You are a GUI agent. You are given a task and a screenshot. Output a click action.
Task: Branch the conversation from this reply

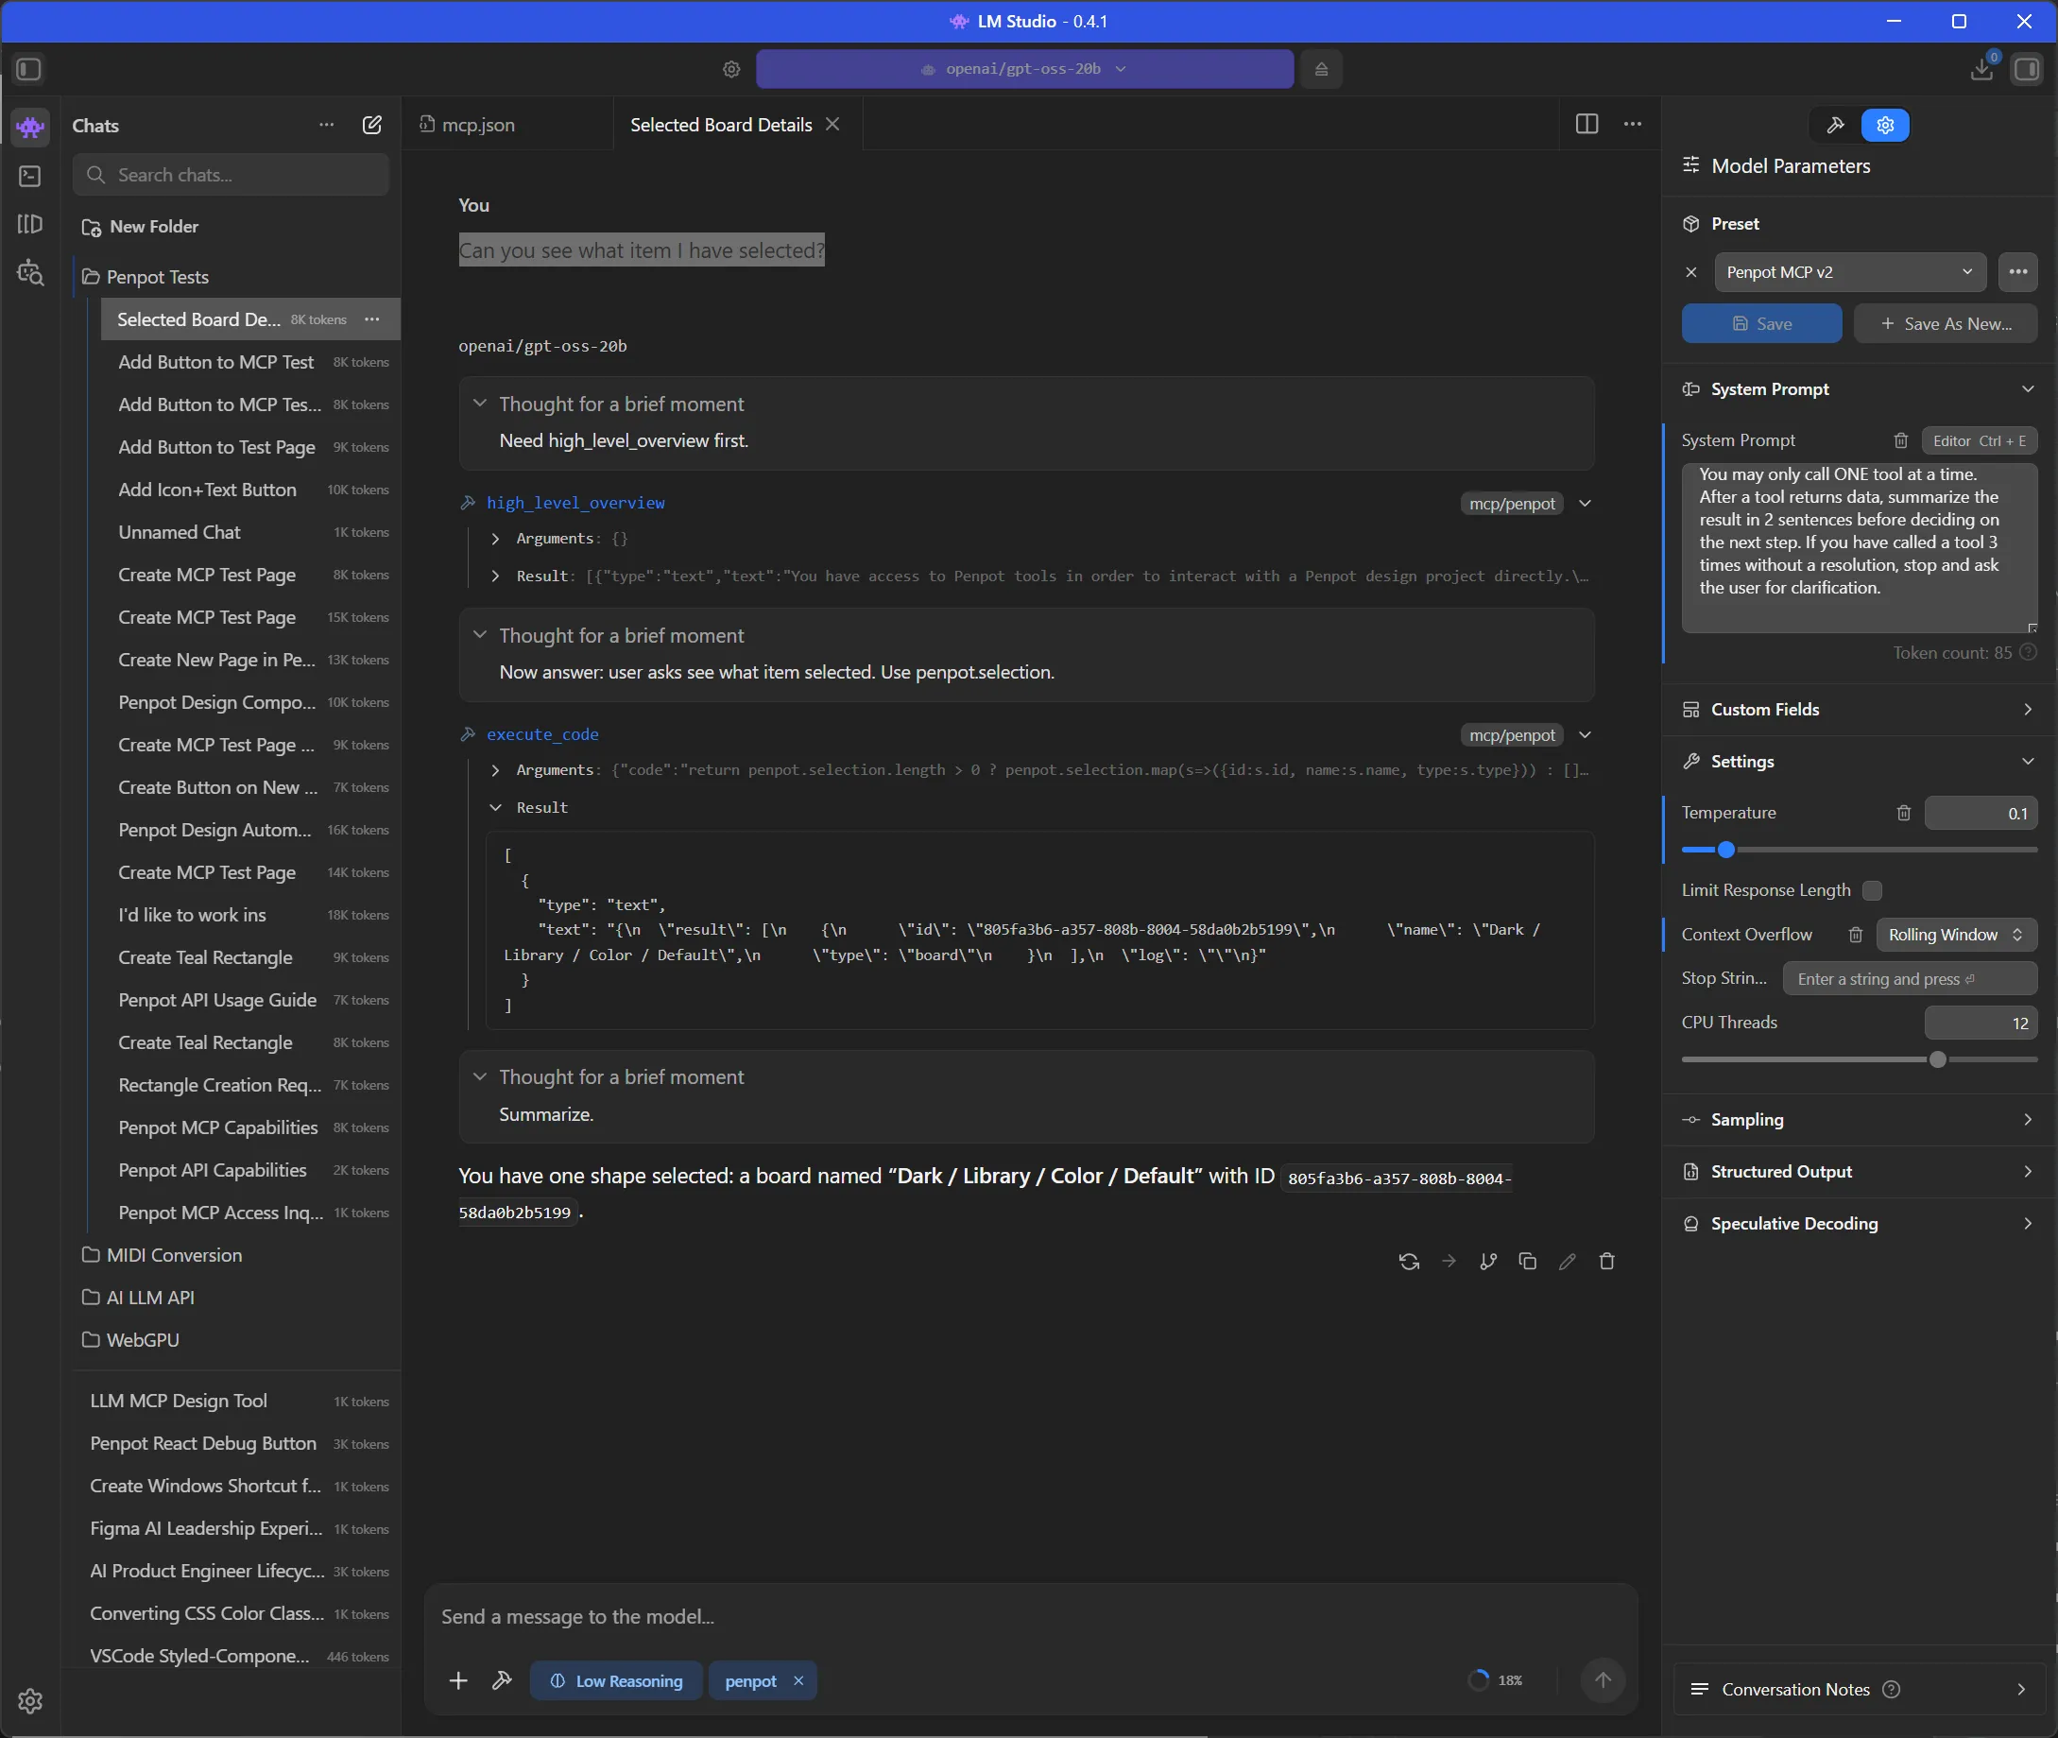point(1487,1261)
